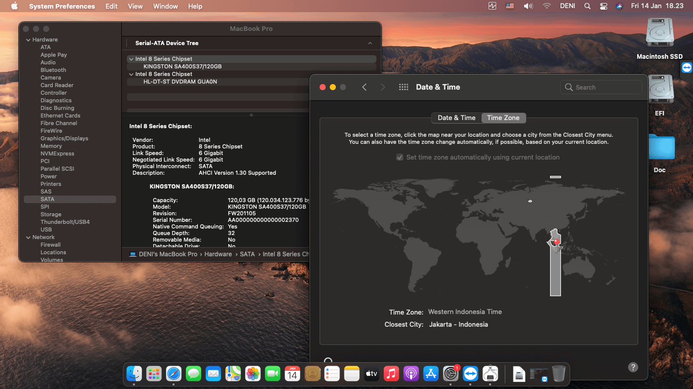Select Bluetooth in the Hardware list

click(x=53, y=70)
